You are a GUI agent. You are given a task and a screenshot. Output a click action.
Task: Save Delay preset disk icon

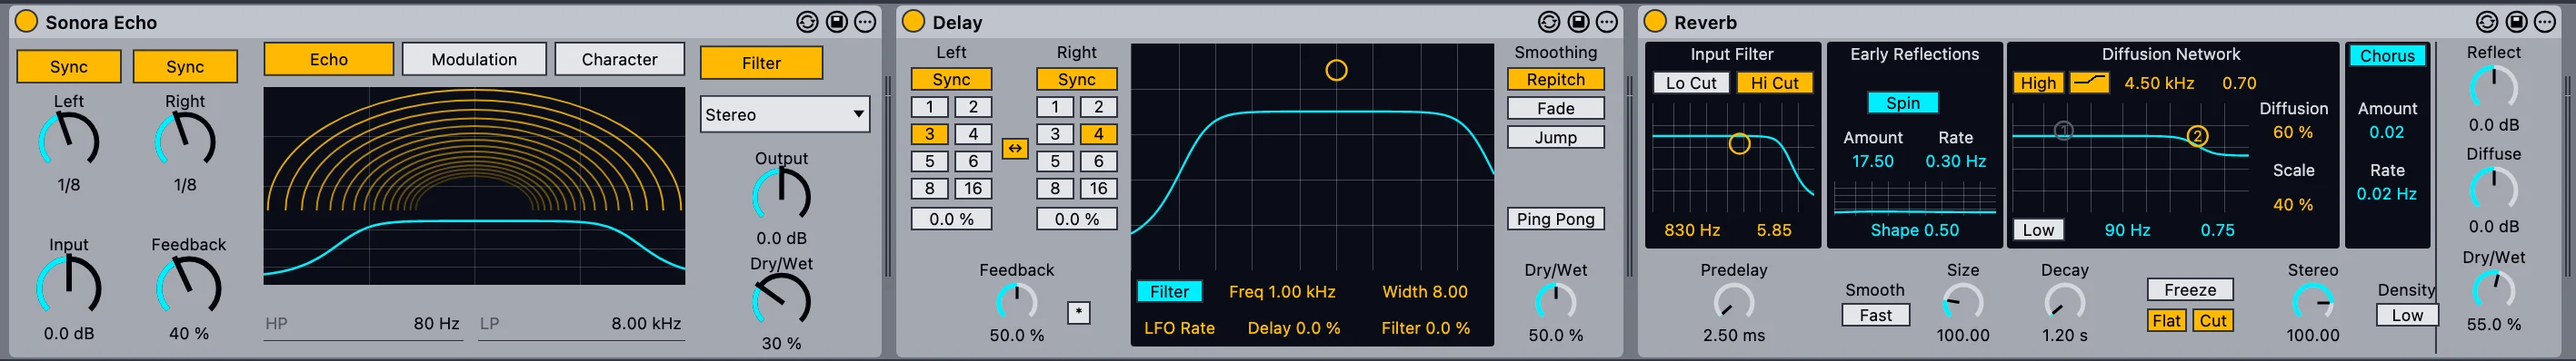(1578, 21)
